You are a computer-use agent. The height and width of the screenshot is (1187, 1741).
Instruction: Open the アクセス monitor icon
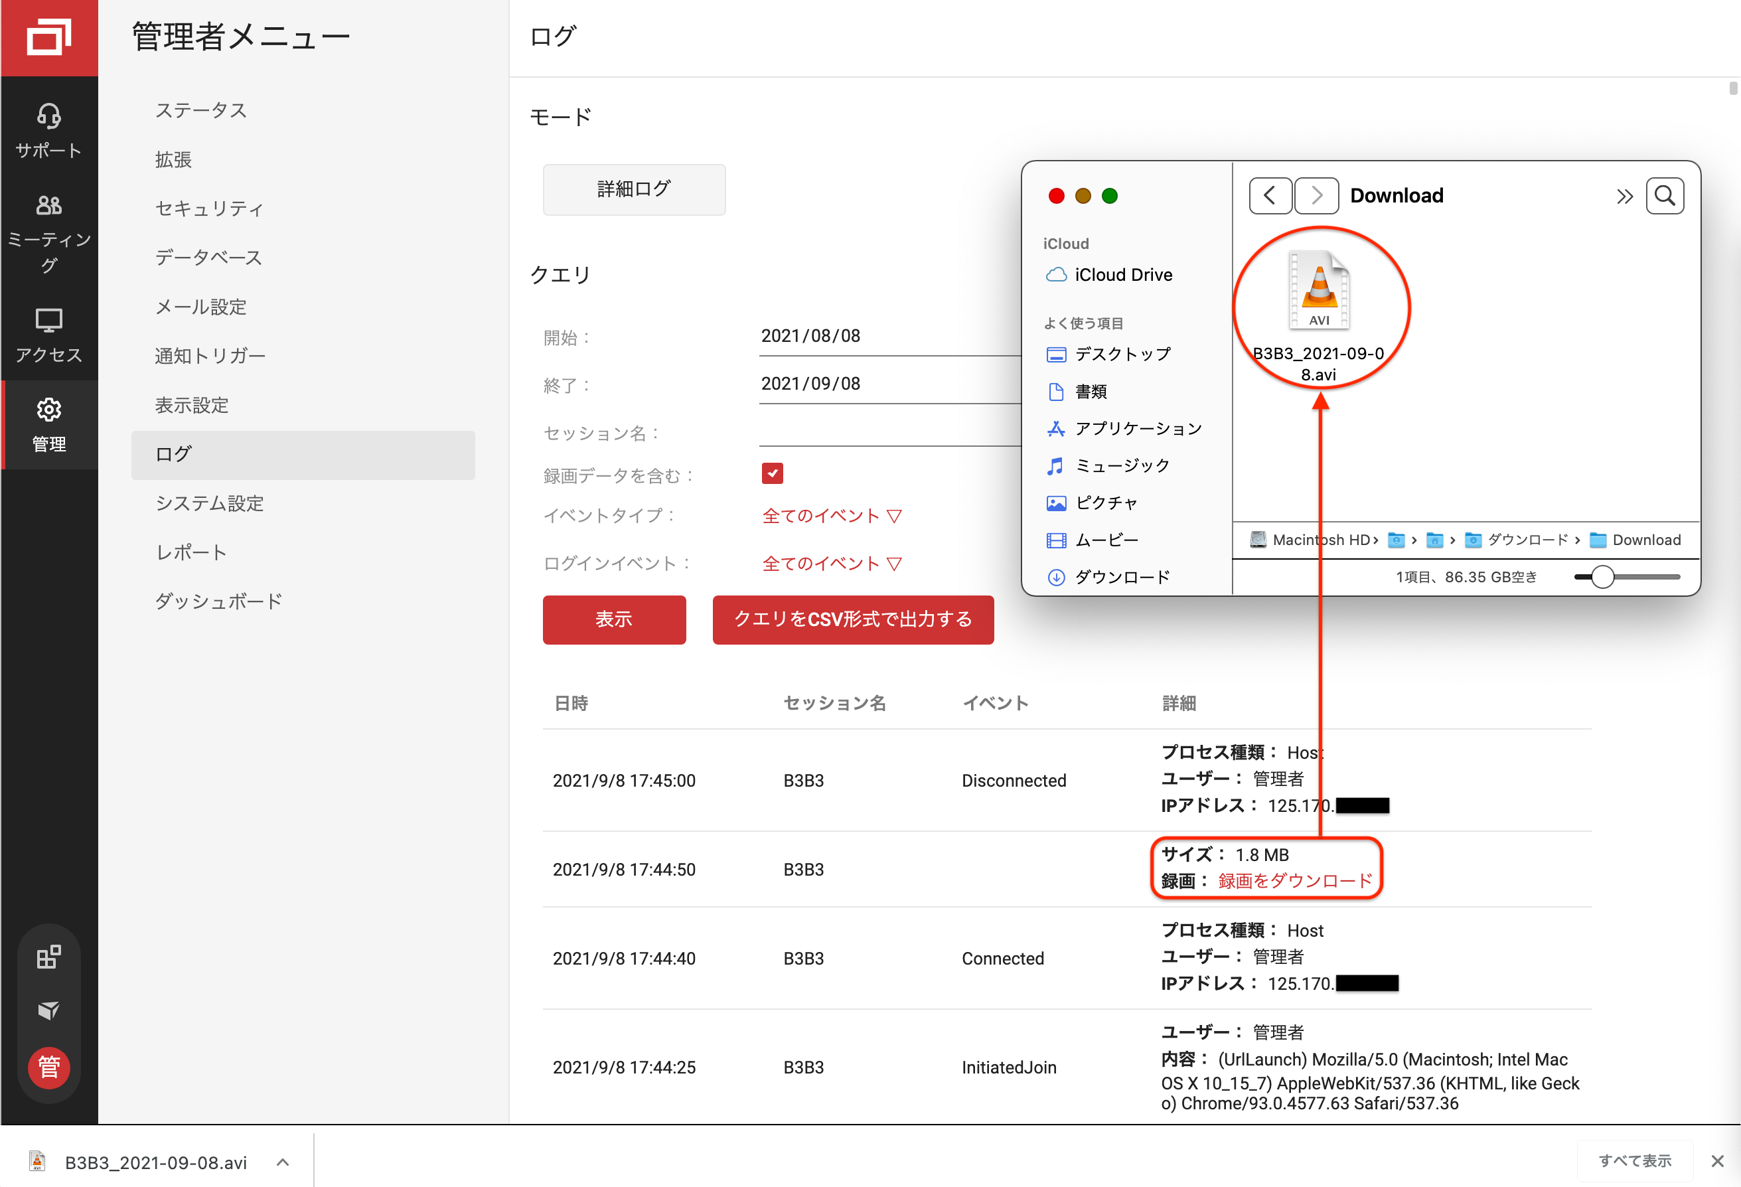[x=48, y=321]
